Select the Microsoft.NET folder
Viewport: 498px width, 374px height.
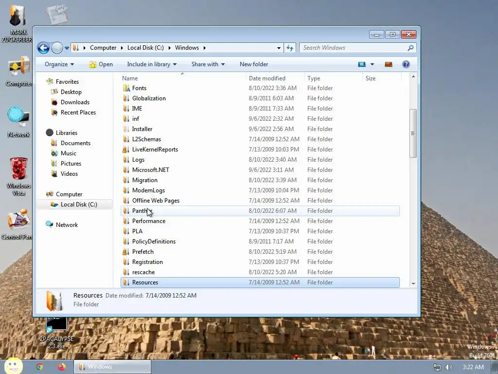pos(151,170)
